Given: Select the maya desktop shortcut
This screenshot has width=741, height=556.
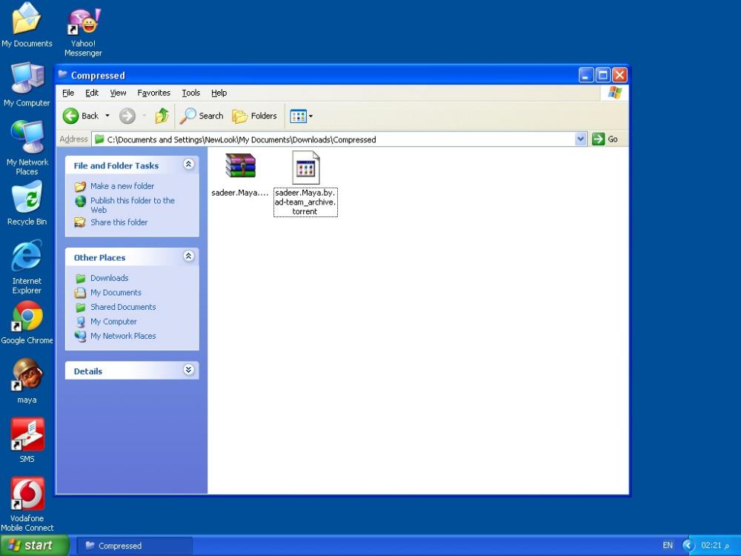Looking at the screenshot, I should pyautogui.click(x=27, y=381).
